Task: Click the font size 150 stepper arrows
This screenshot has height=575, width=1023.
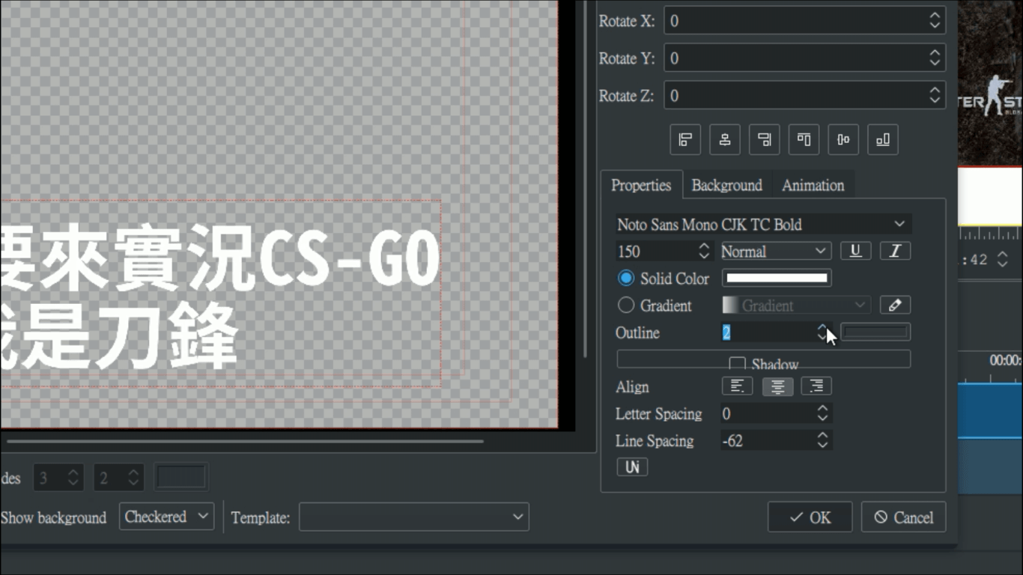Action: tap(703, 251)
